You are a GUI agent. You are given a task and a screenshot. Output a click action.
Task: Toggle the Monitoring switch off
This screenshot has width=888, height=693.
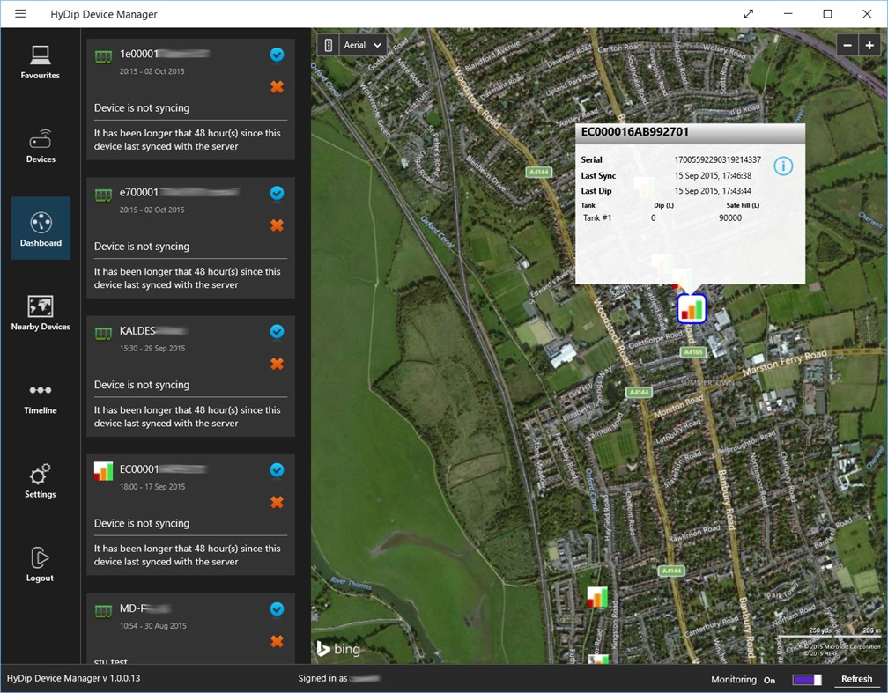[x=807, y=680]
